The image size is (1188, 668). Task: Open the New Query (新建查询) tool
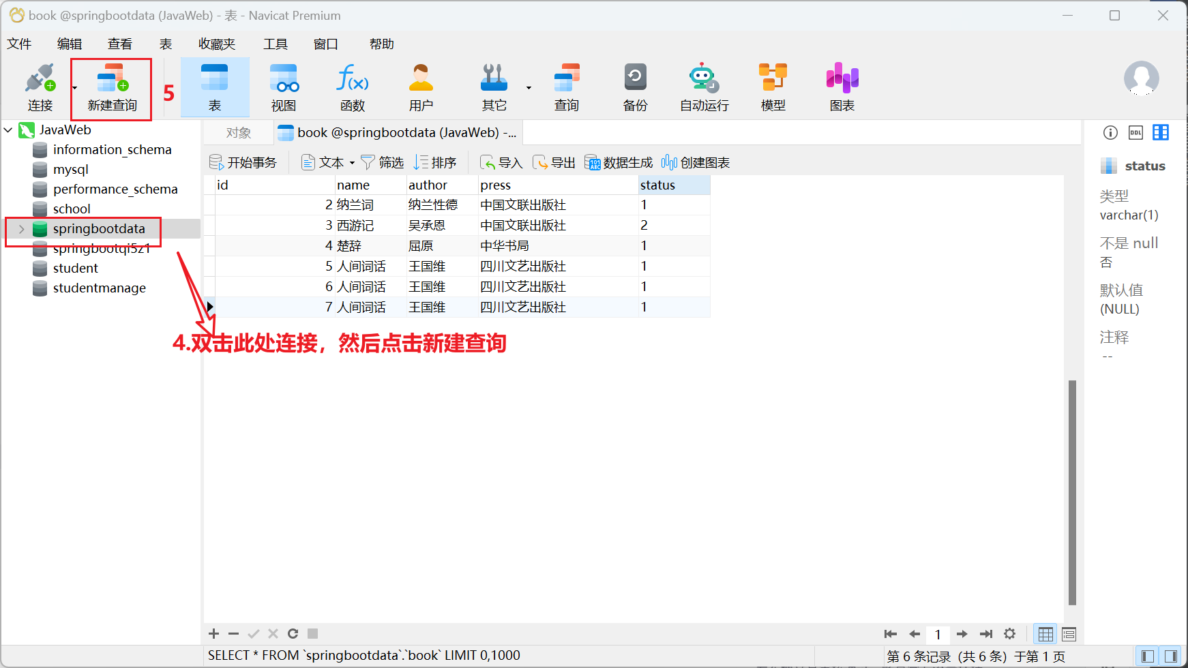(113, 87)
